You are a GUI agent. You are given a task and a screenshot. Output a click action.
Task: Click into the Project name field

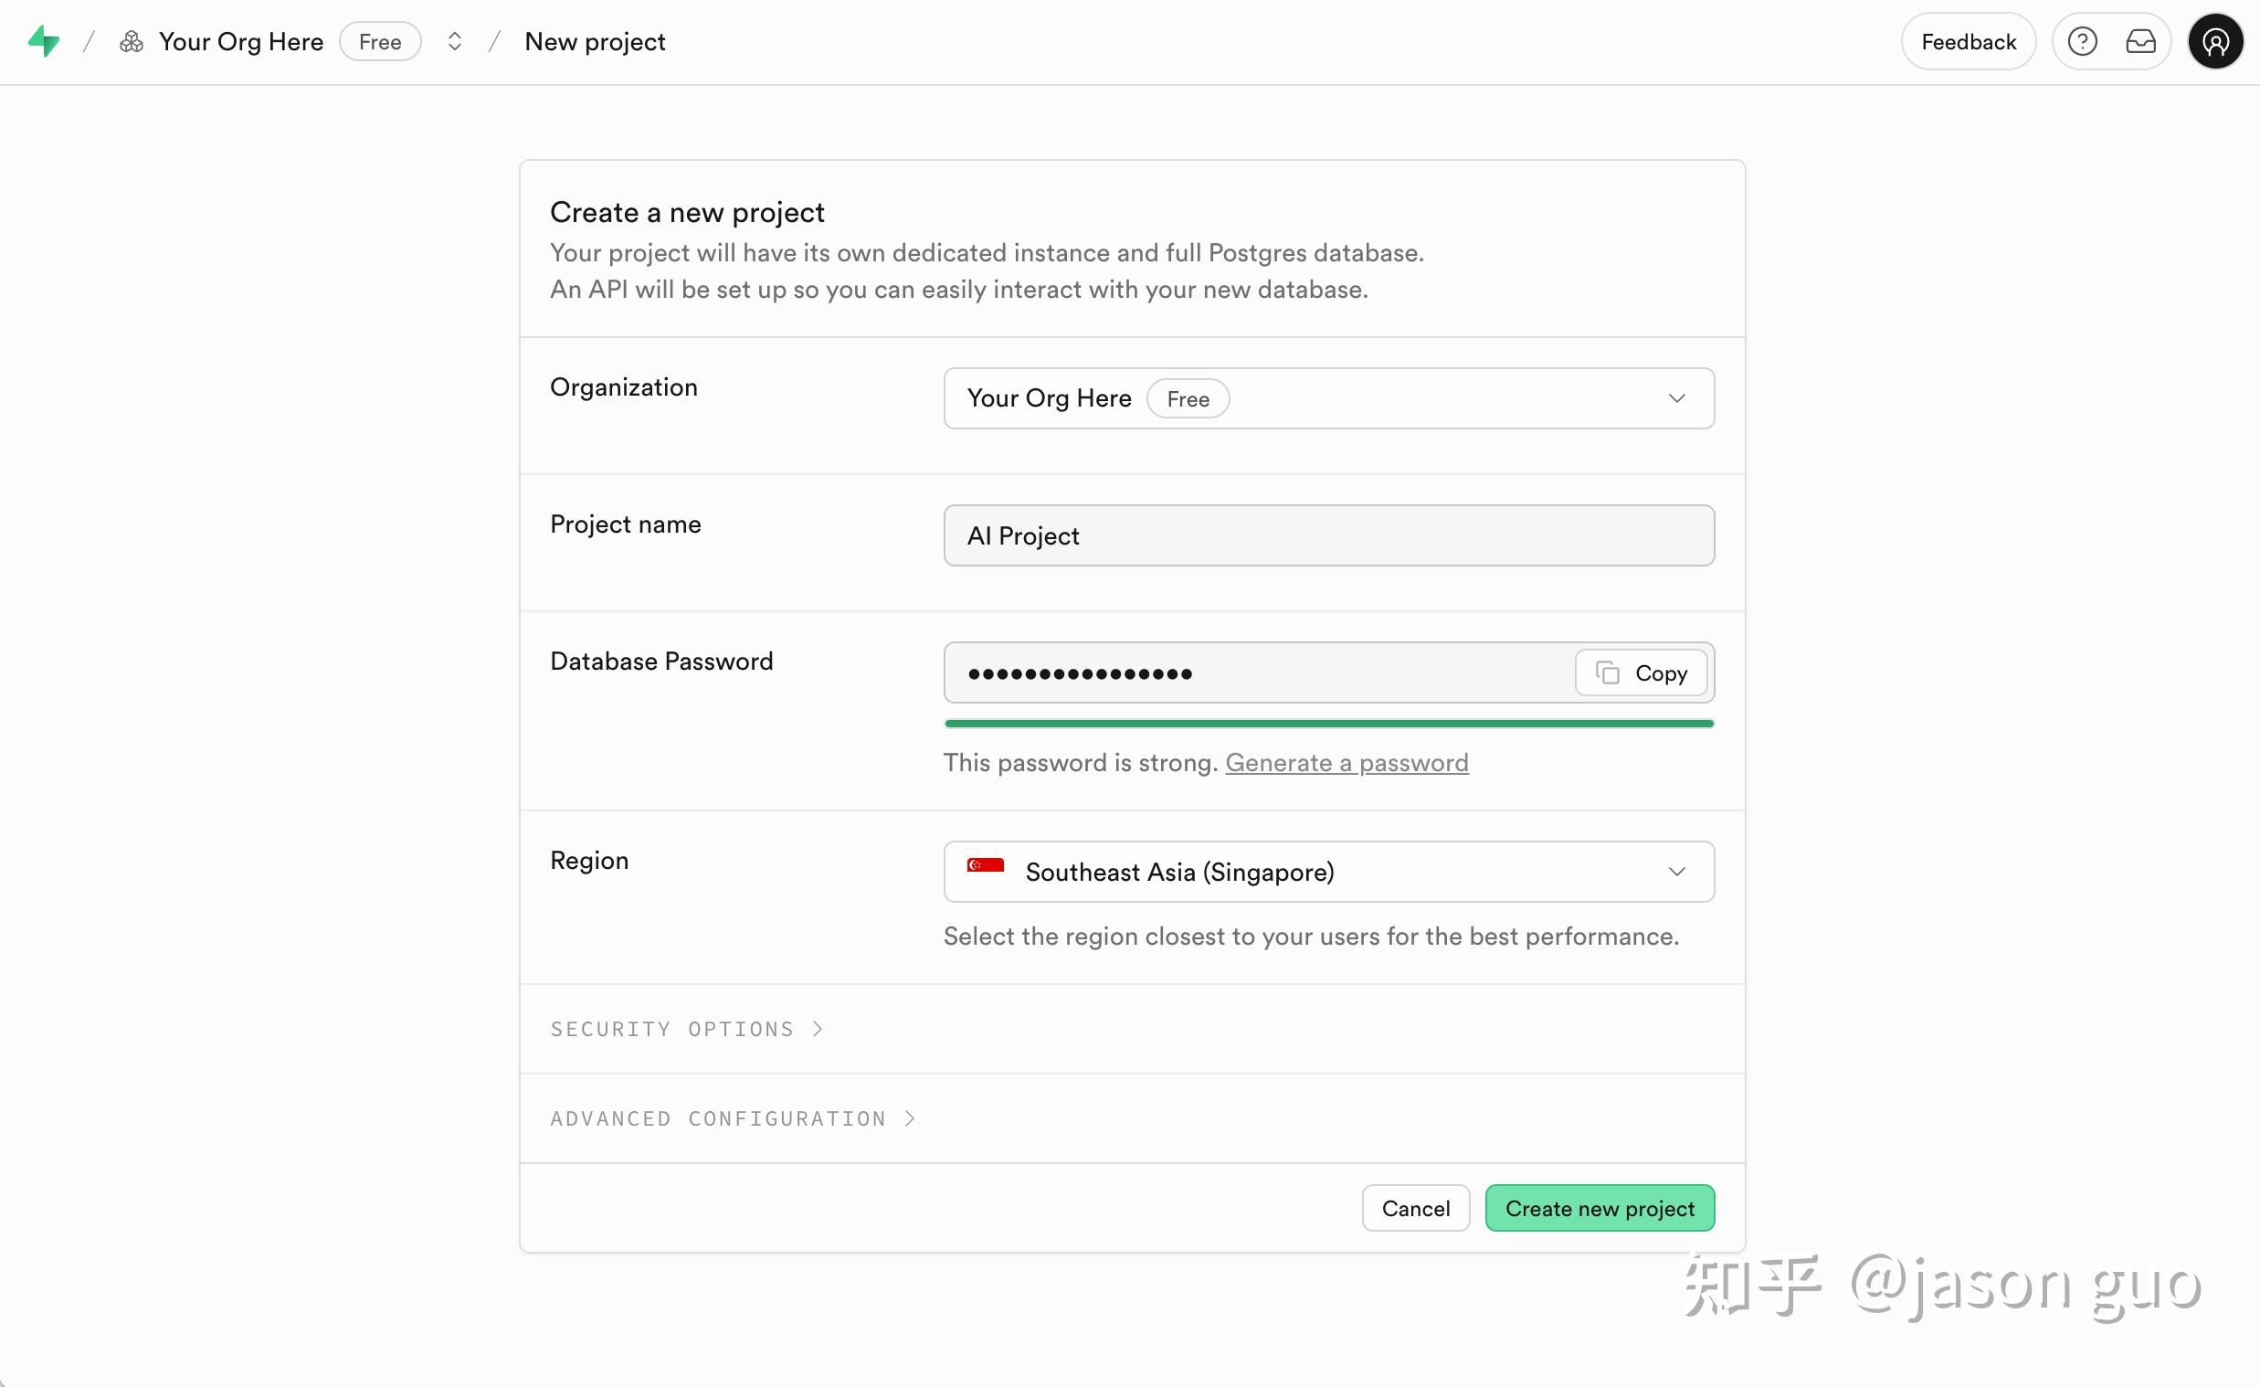coord(1328,535)
